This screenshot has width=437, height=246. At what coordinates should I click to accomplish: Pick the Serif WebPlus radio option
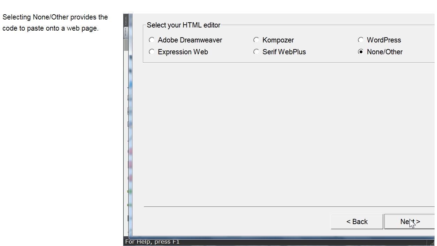(256, 52)
